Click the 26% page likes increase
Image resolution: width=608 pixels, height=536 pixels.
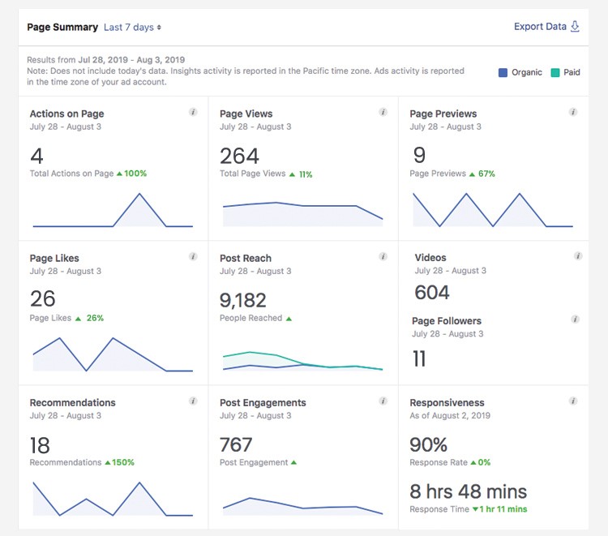point(89,318)
